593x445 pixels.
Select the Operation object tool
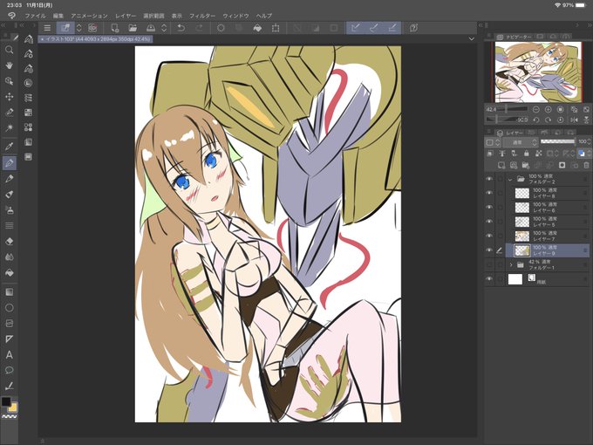pyautogui.click(x=10, y=81)
